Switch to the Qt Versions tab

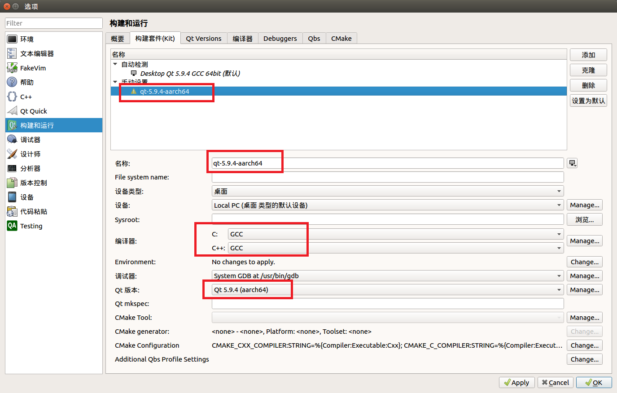click(204, 39)
